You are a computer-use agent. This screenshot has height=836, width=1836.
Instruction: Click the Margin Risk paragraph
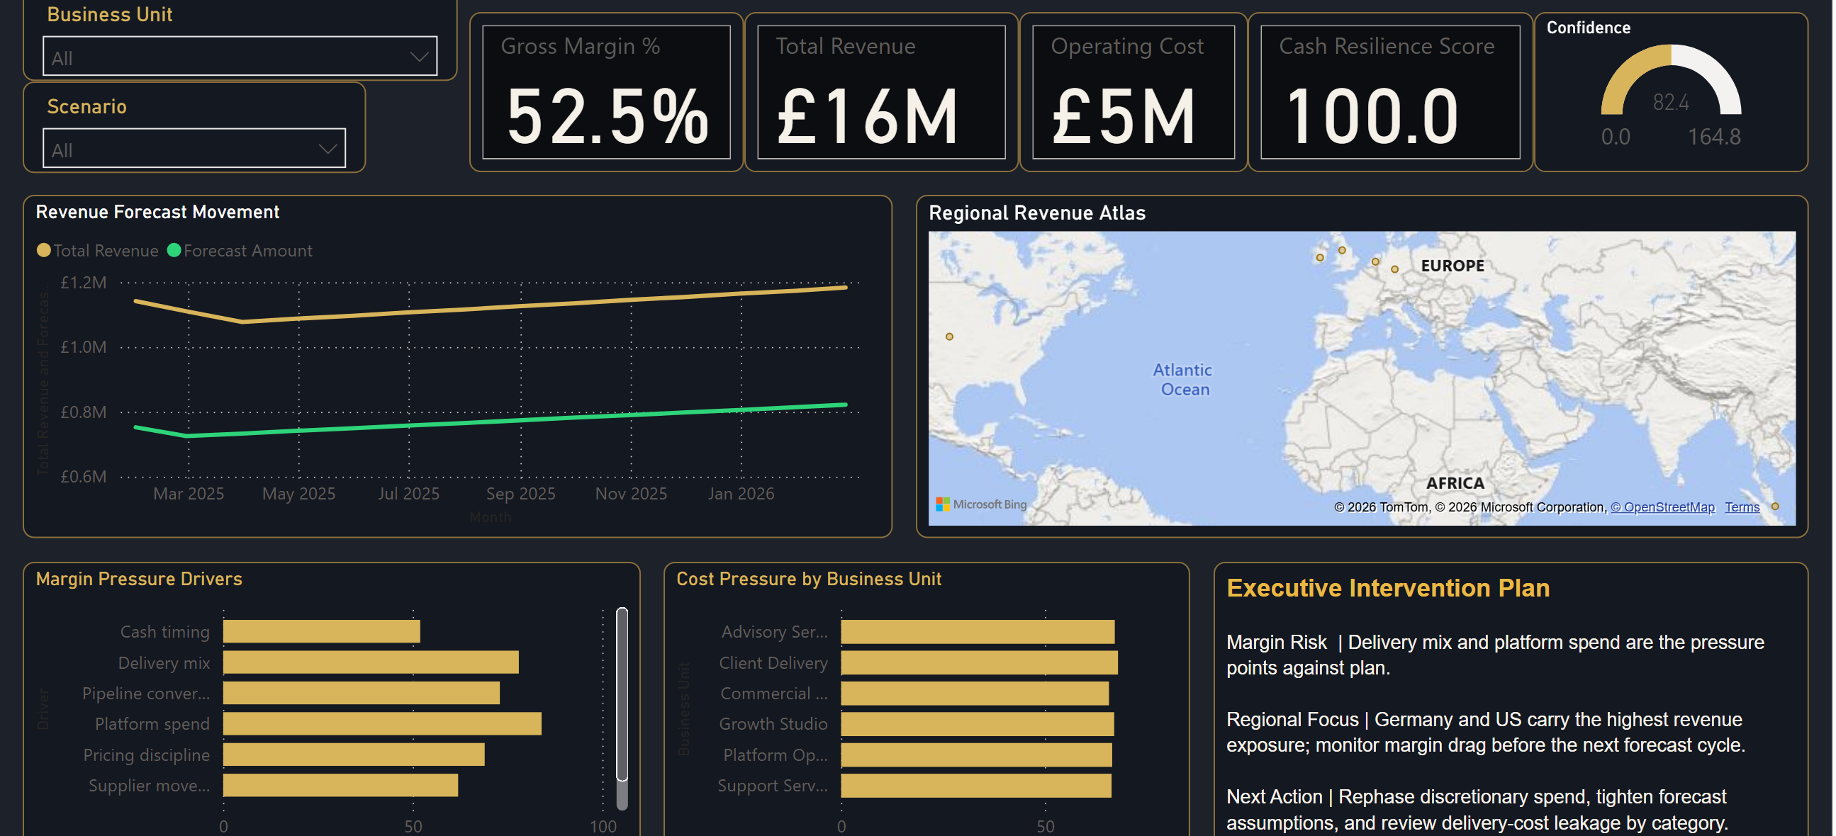tap(1495, 655)
